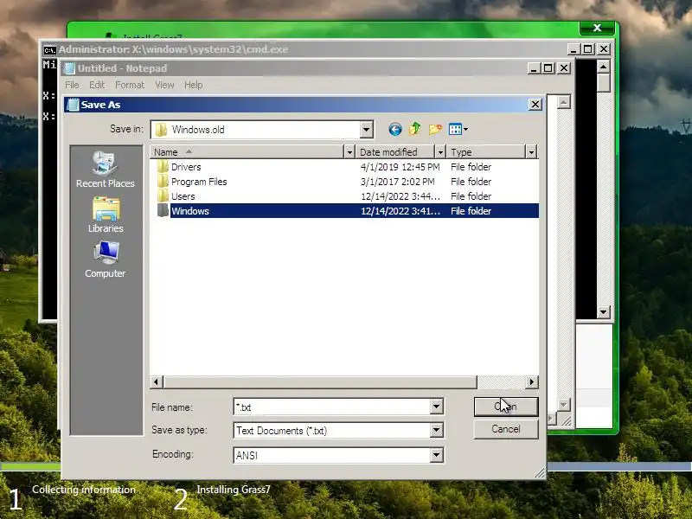Image resolution: width=692 pixels, height=519 pixels.
Task: Open the Name column filter dropdown
Action: click(349, 152)
